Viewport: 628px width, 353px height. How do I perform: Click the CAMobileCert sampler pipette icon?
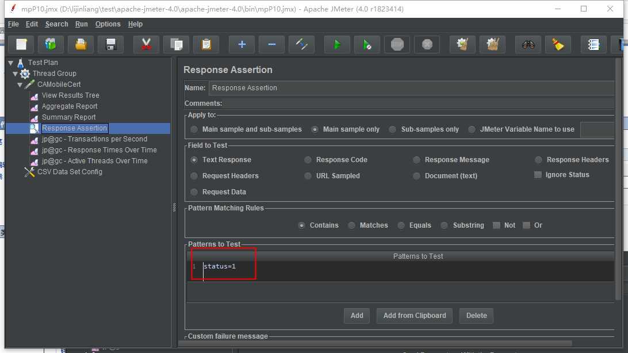[29, 85]
